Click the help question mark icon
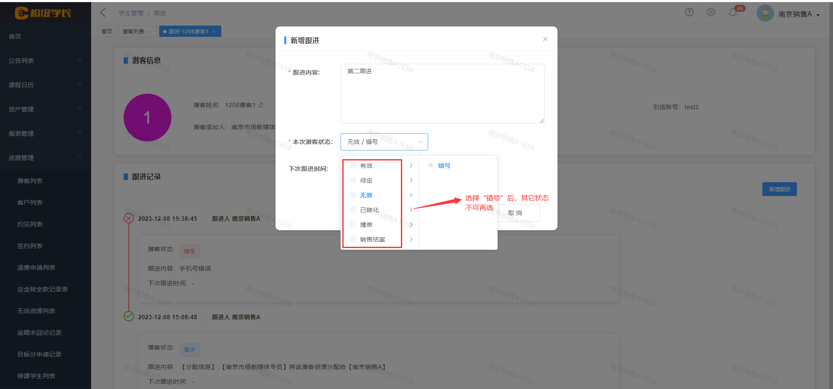This screenshot has height=389, width=833. tap(689, 12)
